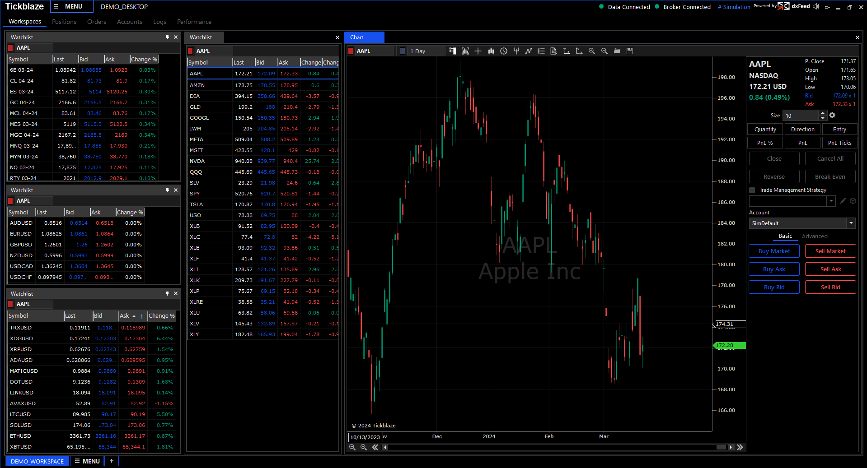The image size is (867, 468).
Task: Click the line indicator icon in chart toolbar
Action: pyautogui.click(x=528, y=51)
